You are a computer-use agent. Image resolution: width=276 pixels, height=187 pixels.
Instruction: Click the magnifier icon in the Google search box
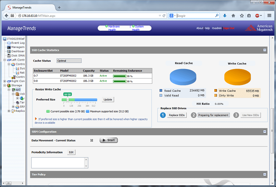point(217,16)
